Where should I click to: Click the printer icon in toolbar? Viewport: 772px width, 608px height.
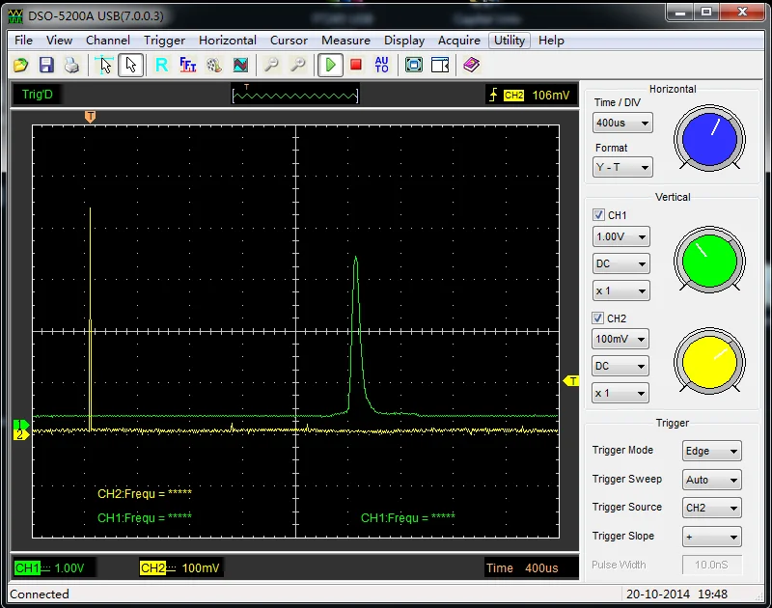(x=71, y=65)
